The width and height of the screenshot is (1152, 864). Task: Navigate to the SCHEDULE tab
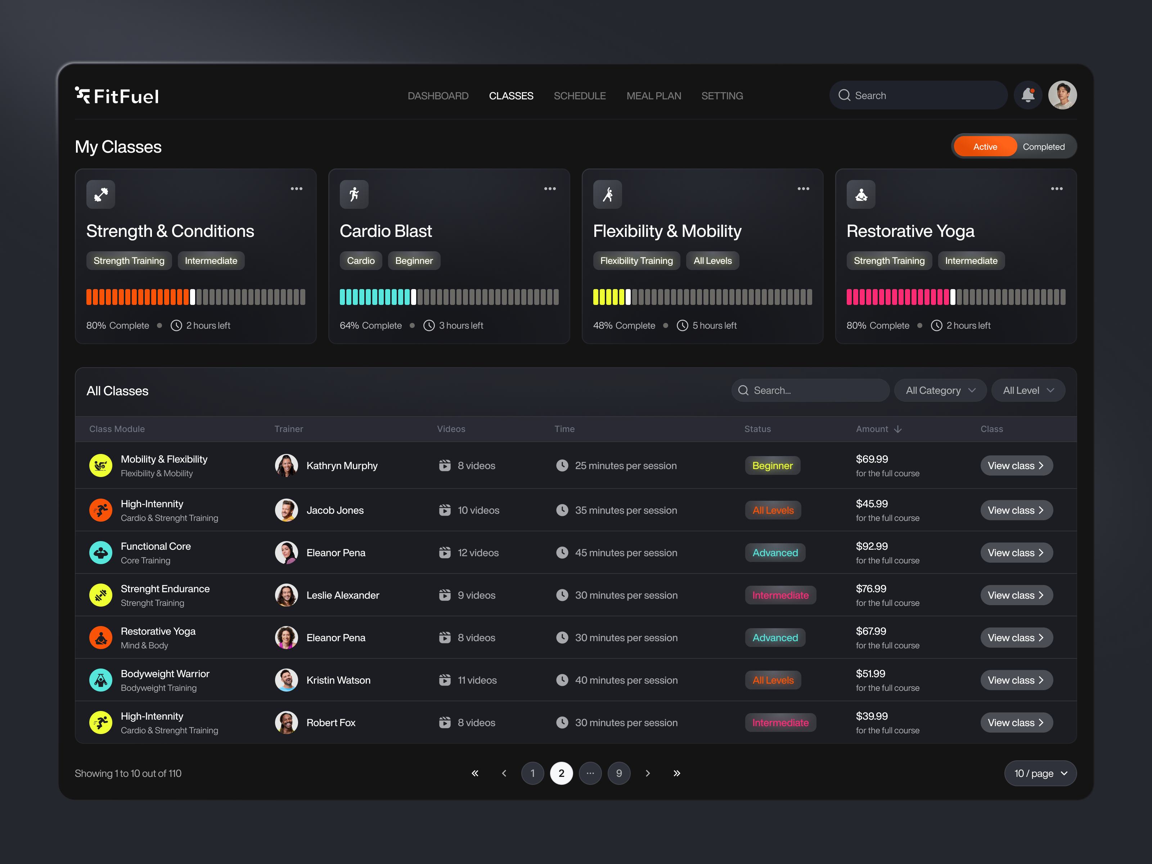(579, 96)
